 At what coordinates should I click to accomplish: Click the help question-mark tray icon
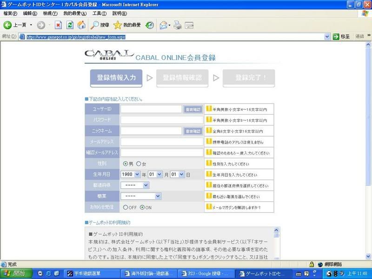[x=306, y=273]
